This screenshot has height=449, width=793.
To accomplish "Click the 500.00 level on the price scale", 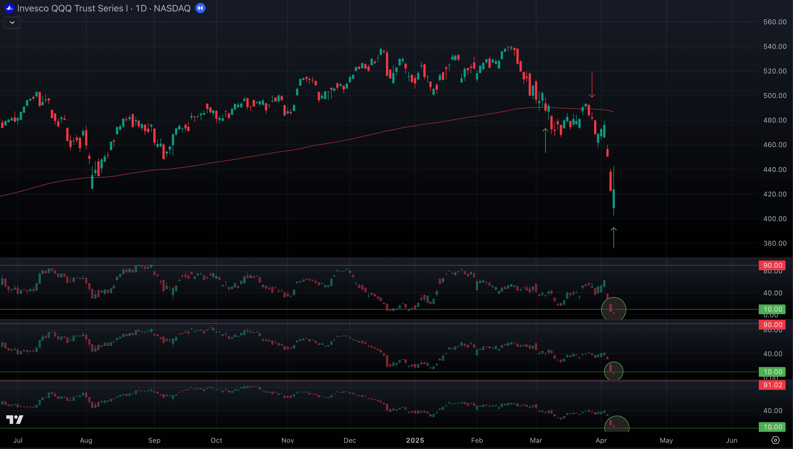I will (774, 96).
